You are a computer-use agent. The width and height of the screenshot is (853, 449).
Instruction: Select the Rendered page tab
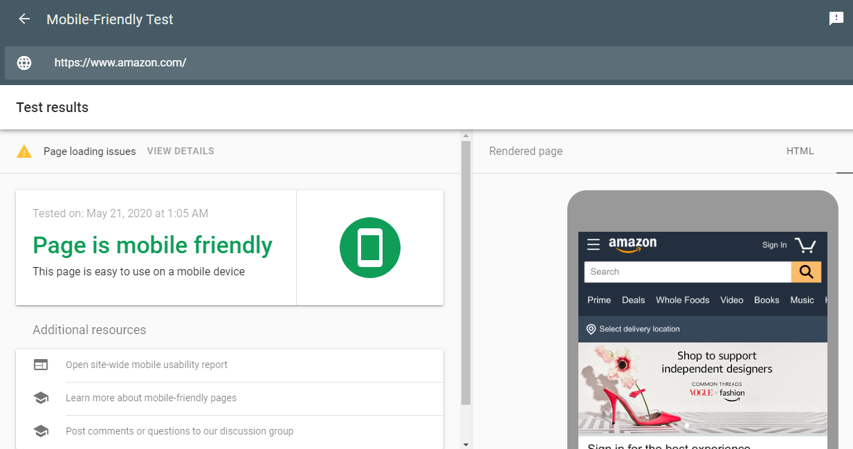(526, 151)
